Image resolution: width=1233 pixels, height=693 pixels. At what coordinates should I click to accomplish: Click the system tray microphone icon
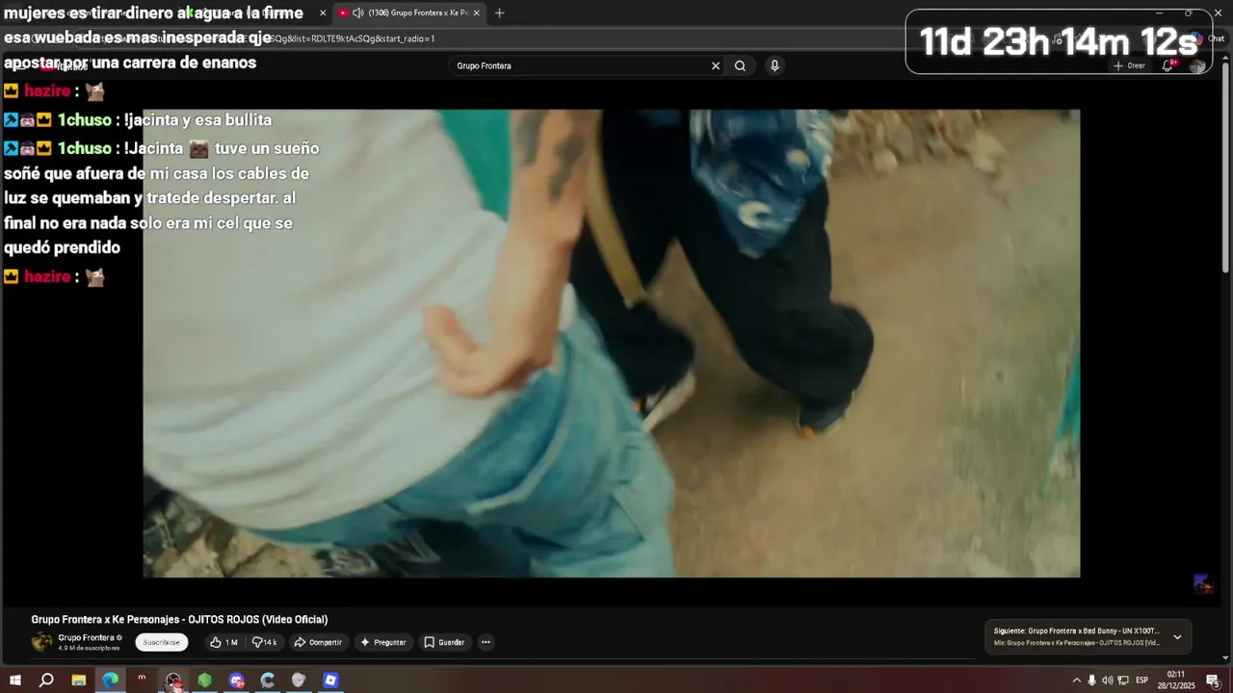(x=1091, y=680)
